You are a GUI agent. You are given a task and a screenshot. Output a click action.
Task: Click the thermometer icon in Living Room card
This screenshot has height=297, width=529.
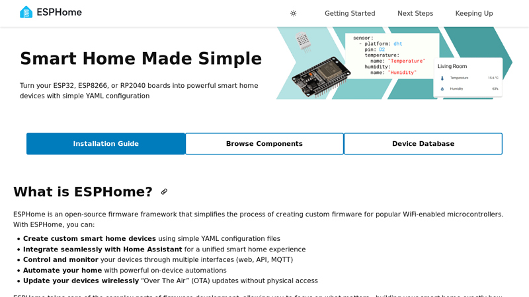tap(442, 78)
